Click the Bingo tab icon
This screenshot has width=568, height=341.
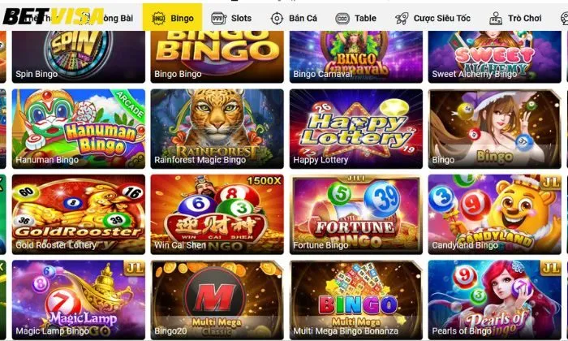tap(158, 18)
